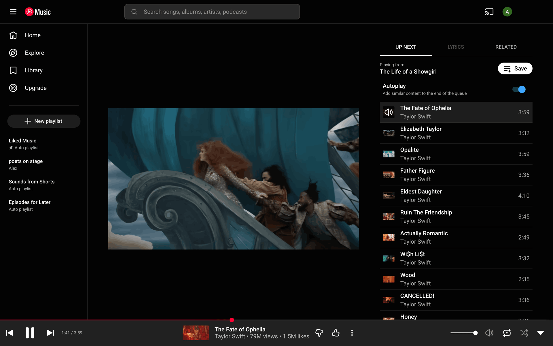Play Wood from the queue

tap(456, 279)
